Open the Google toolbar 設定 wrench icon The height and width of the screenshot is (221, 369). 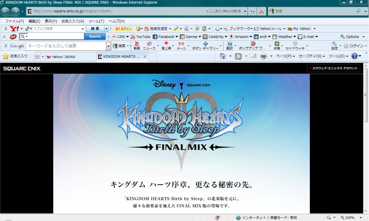coord(334,44)
